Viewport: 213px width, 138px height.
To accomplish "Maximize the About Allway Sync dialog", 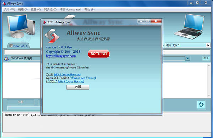I will point(148,21).
